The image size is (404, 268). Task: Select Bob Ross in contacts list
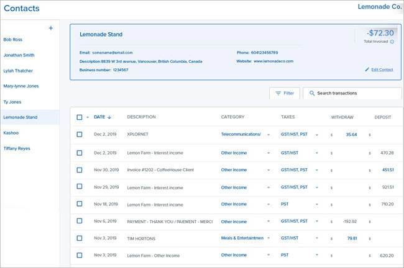[14, 39]
